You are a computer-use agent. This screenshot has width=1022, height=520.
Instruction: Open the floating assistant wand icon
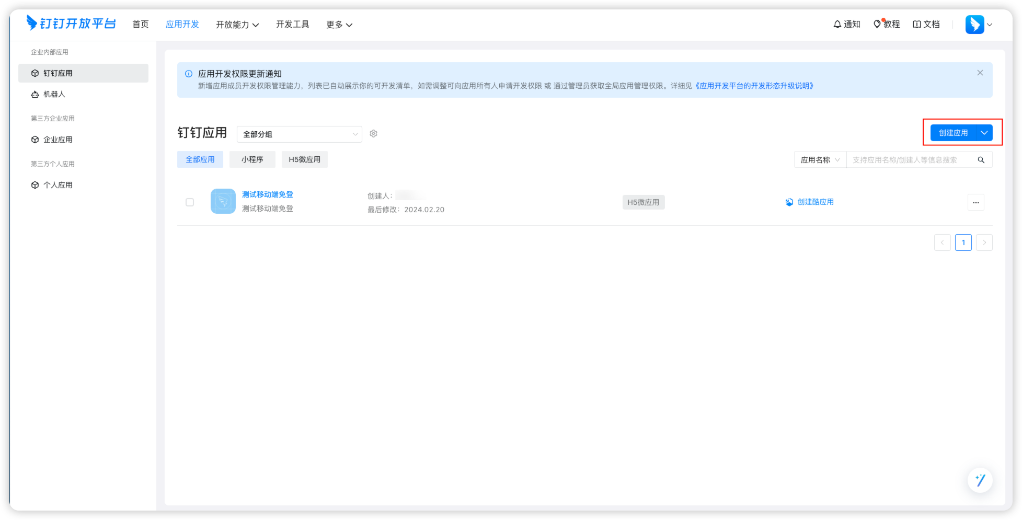tap(980, 480)
